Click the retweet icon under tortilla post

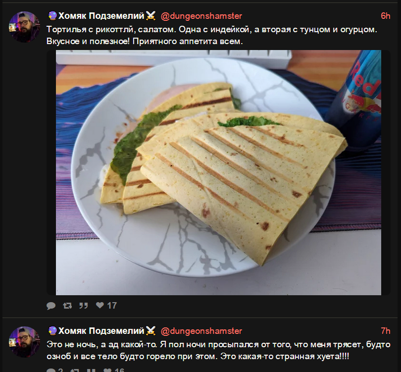point(67,306)
